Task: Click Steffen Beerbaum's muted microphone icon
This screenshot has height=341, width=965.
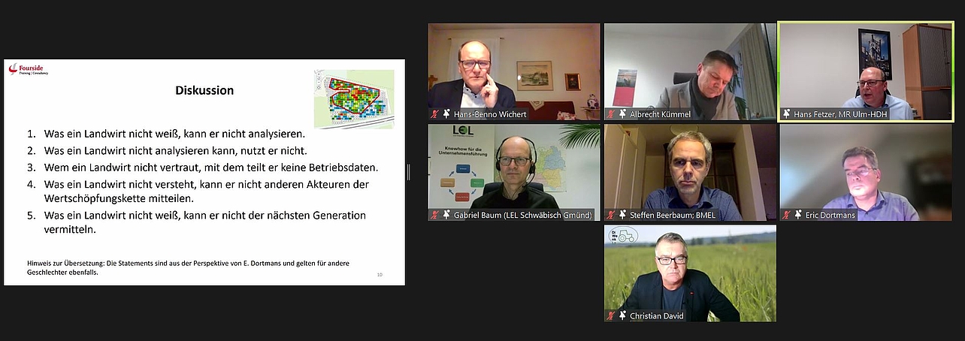Action: coord(610,215)
